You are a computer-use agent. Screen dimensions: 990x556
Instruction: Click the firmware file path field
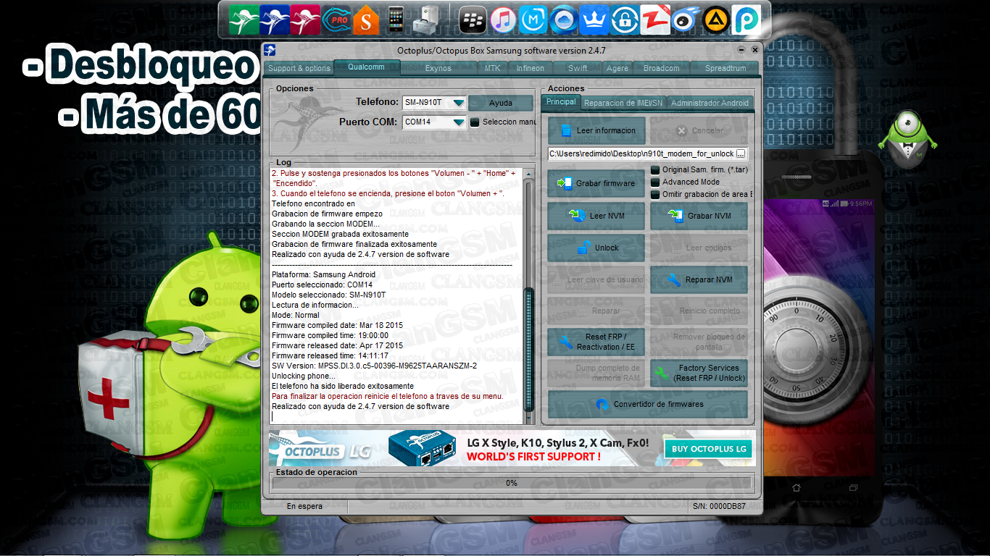click(x=641, y=153)
